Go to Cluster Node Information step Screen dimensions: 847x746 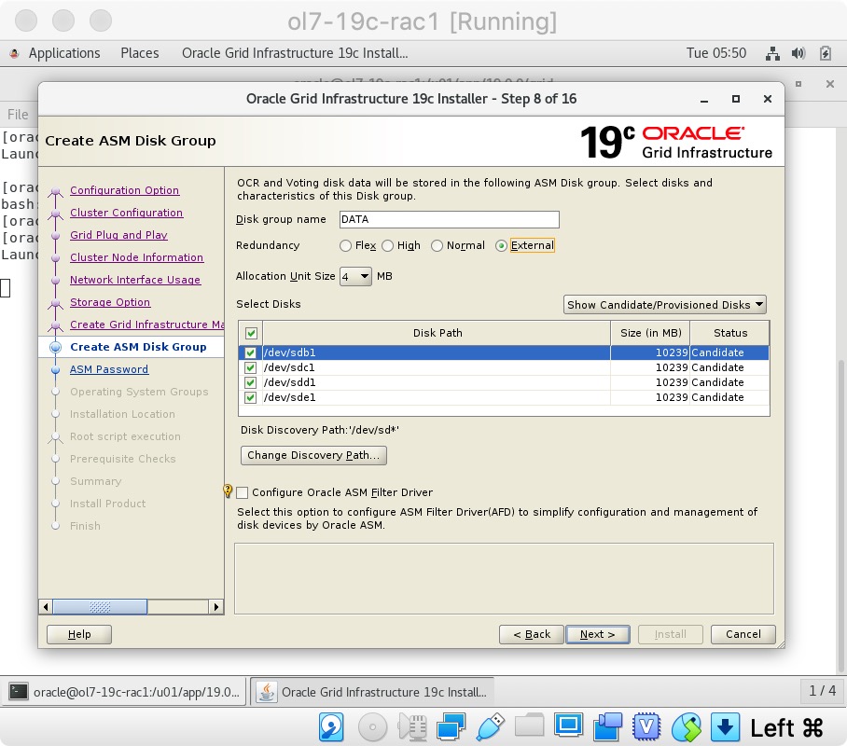pos(137,257)
